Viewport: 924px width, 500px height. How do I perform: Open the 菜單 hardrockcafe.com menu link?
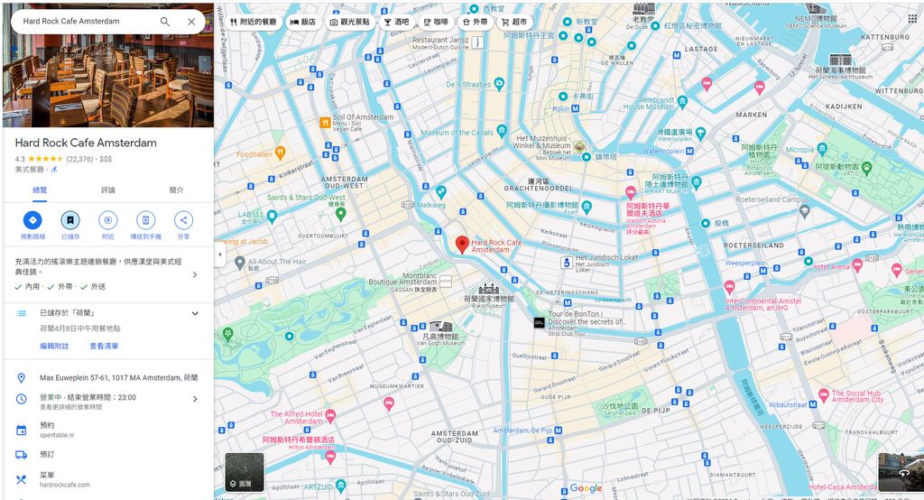[x=108, y=479]
